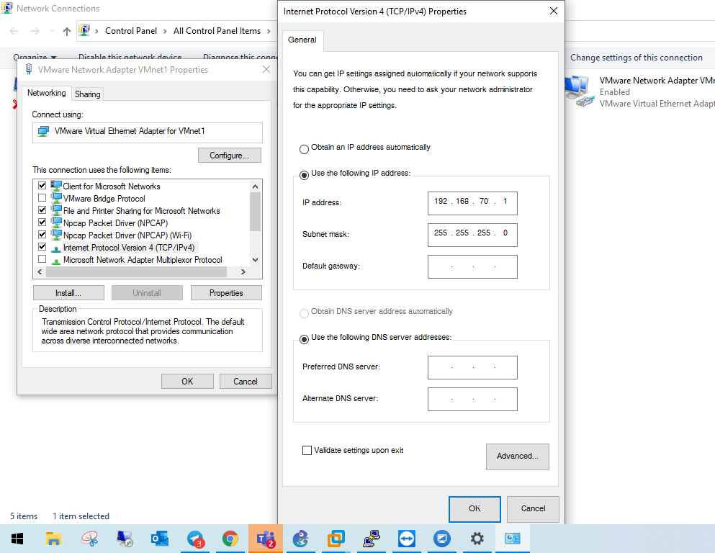Open the Organize dropdown menu
This screenshot has height=553, width=715.
point(35,58)
